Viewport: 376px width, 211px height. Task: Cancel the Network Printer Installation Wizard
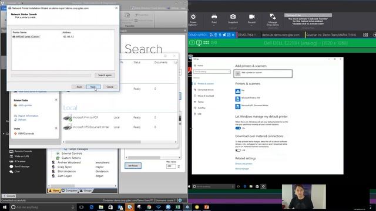tap(110, 87)
